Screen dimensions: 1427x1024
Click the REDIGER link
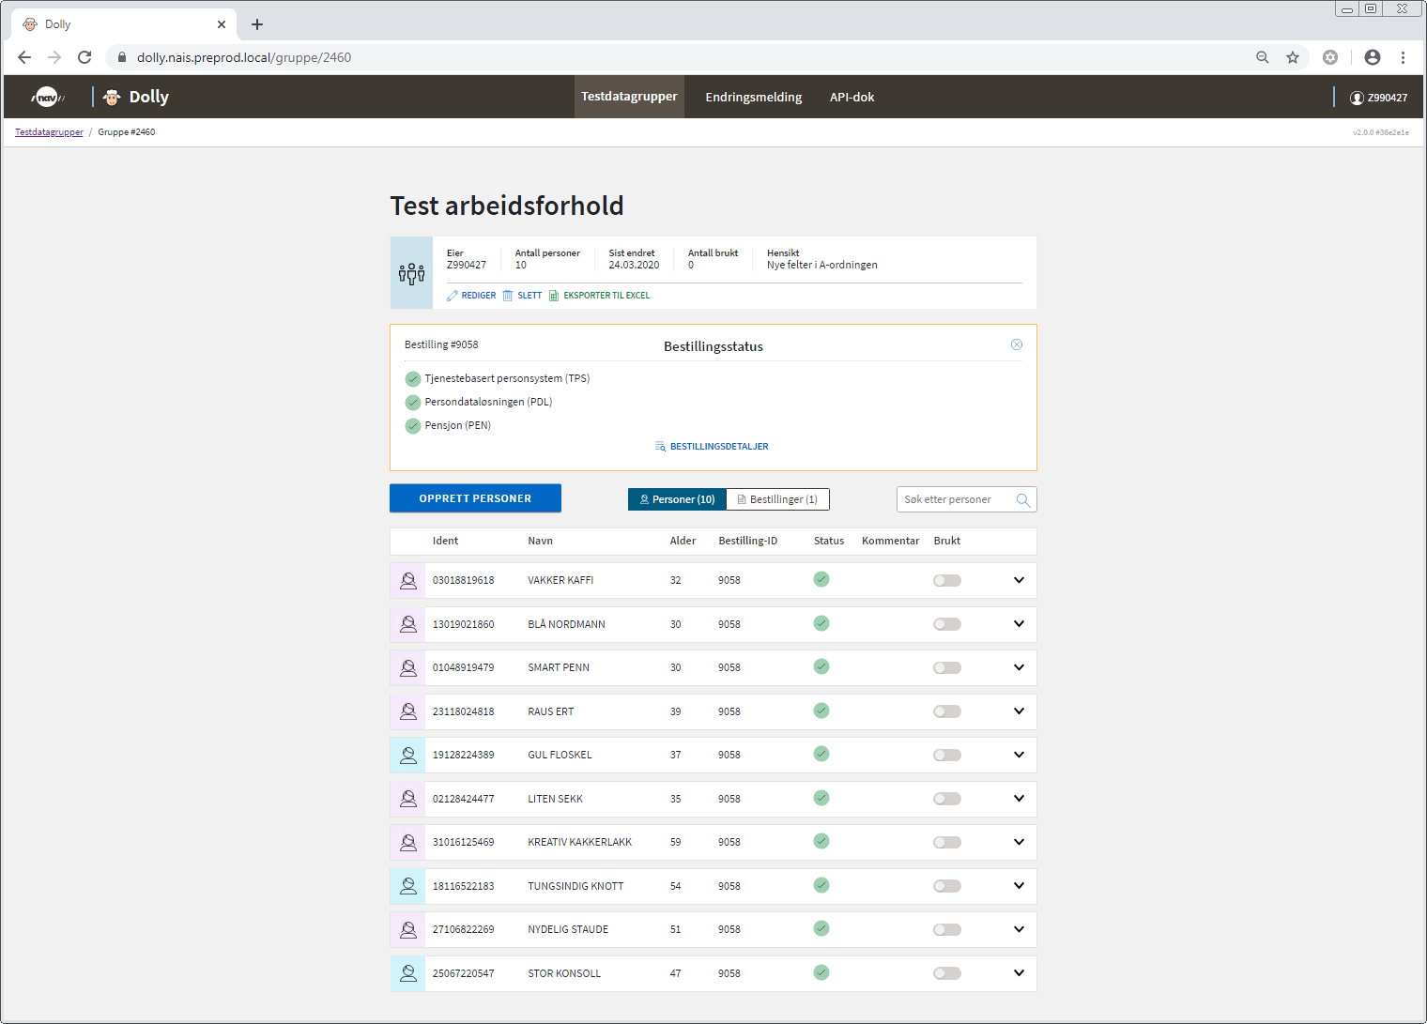click(479, 296)
